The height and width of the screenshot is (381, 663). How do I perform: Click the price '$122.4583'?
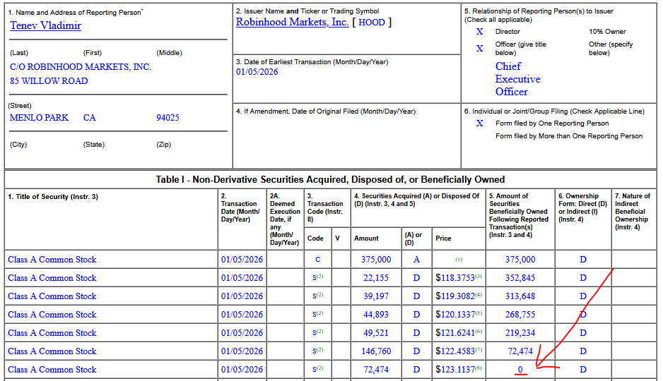click(455, 351)
